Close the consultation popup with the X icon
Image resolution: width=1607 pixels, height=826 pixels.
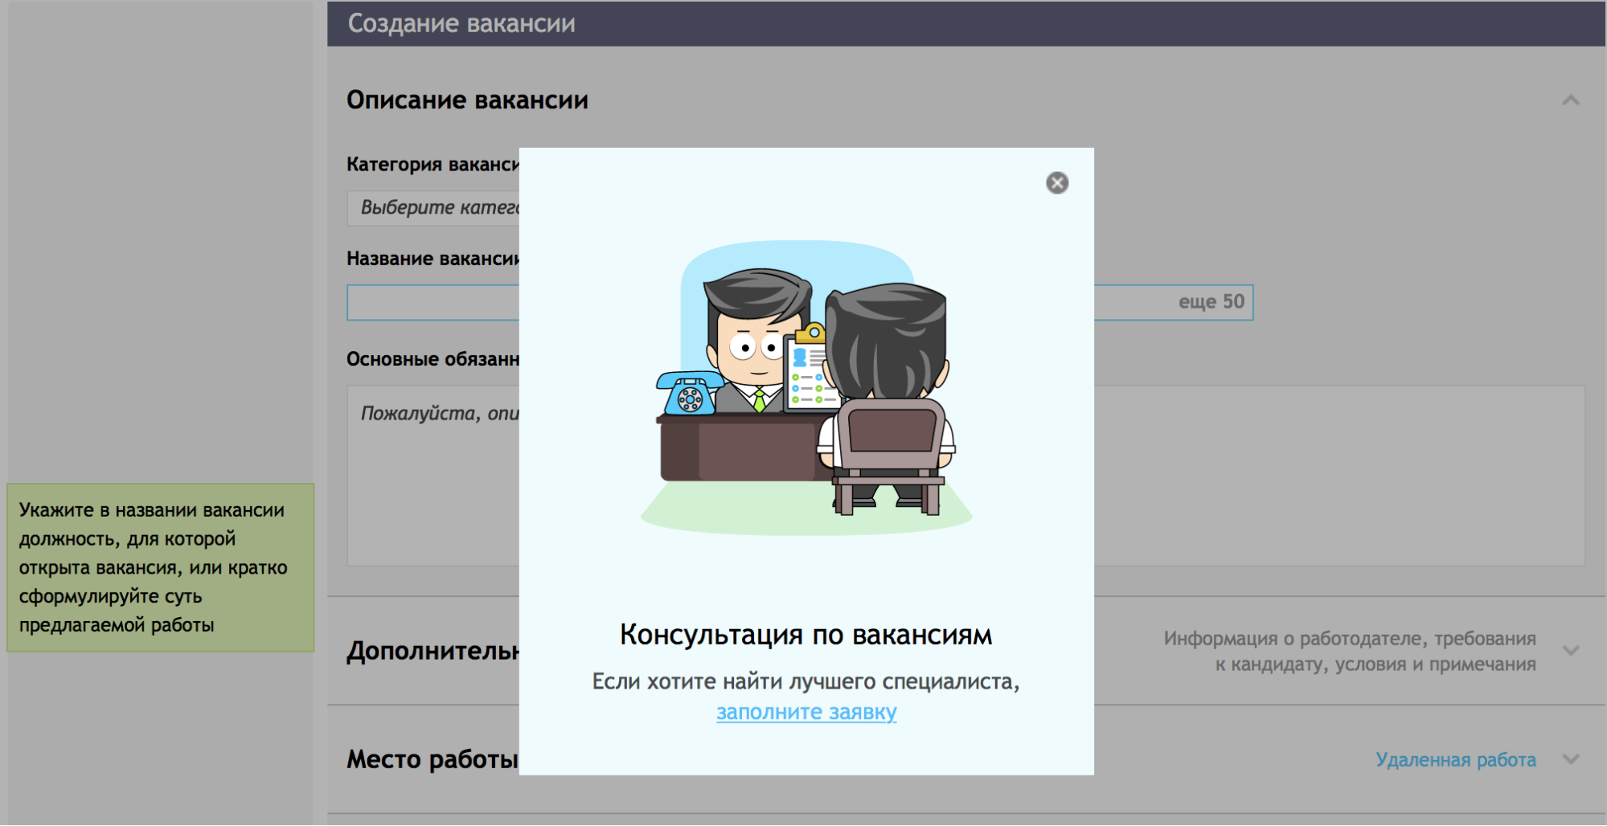point(1056,183)
